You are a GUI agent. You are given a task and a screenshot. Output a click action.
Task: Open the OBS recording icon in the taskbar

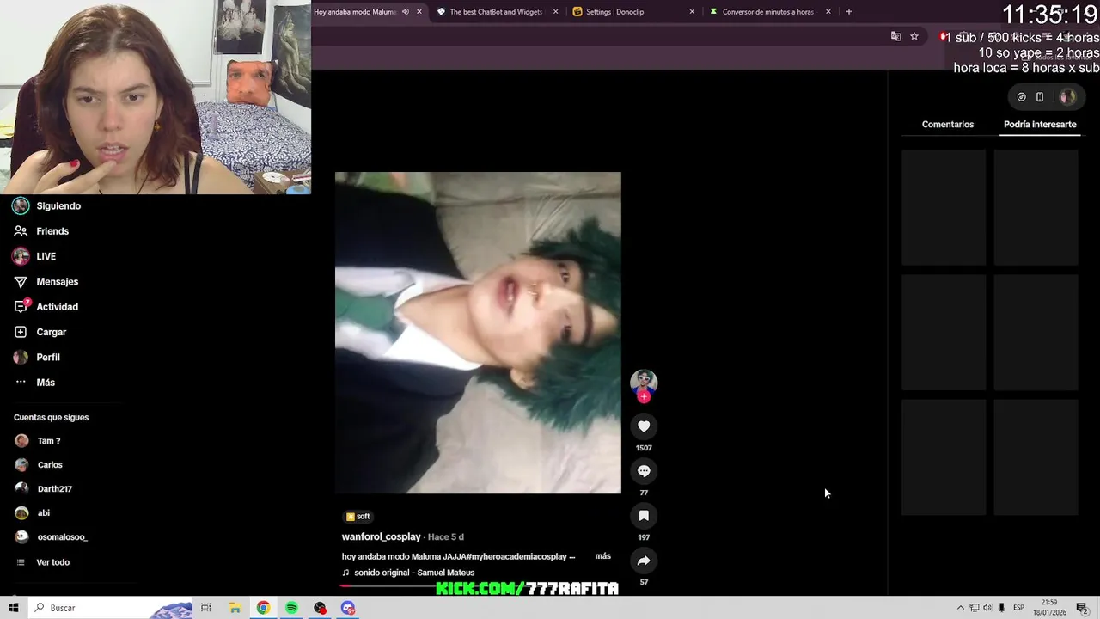320,608
